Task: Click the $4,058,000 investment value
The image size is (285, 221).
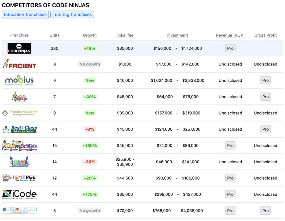Action: pos(192,211)
